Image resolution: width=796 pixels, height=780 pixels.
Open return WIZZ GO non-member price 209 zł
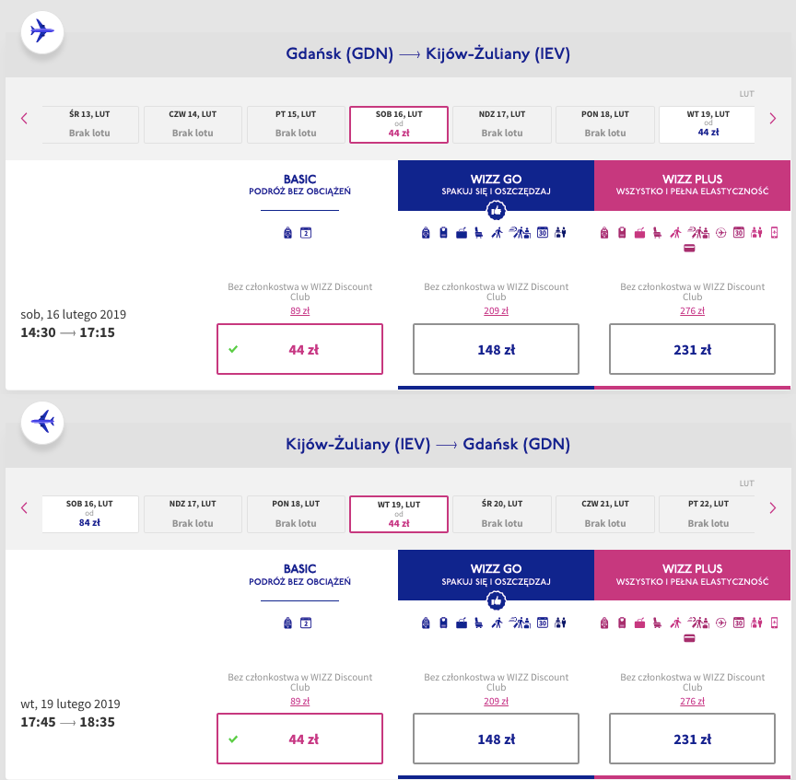pyautogui.click(x=496, y=701)
